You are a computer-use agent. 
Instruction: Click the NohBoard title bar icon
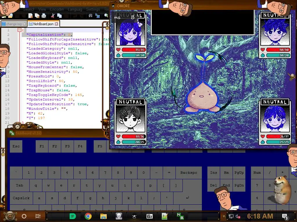coord(12,133)
